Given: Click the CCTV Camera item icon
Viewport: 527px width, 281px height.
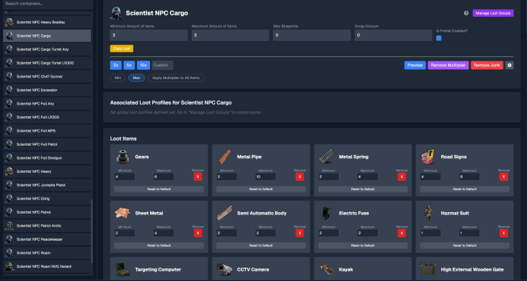Looking at the screenshot, I should pos(224,269).
